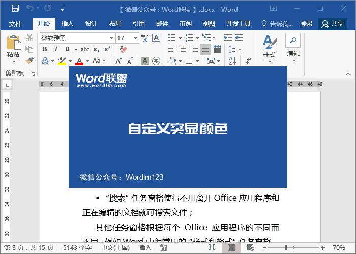Switch to the 视图 ribbon tab
Image resolution: width=356 pixels, height=254 pixels.
209,24
